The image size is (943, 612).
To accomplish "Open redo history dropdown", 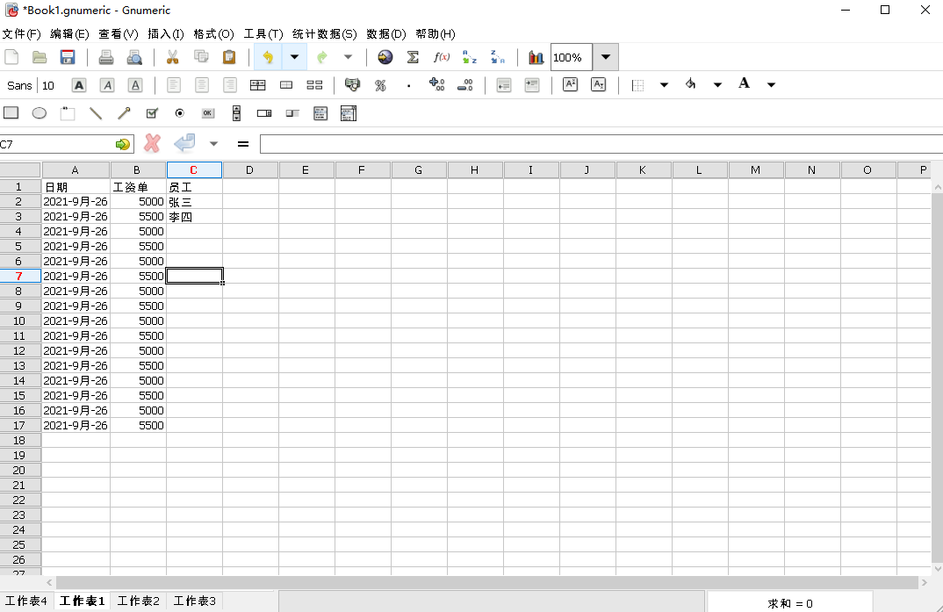I will click(x=348, y=57).
